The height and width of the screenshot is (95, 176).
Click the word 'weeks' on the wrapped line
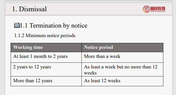(x=90, y=73)
